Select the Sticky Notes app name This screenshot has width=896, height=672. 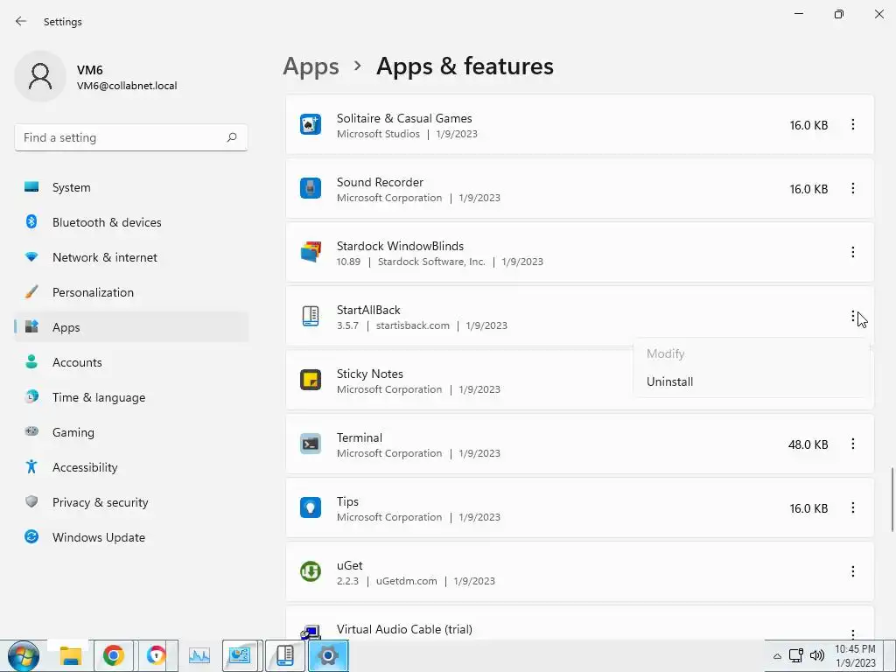[370, 374]
